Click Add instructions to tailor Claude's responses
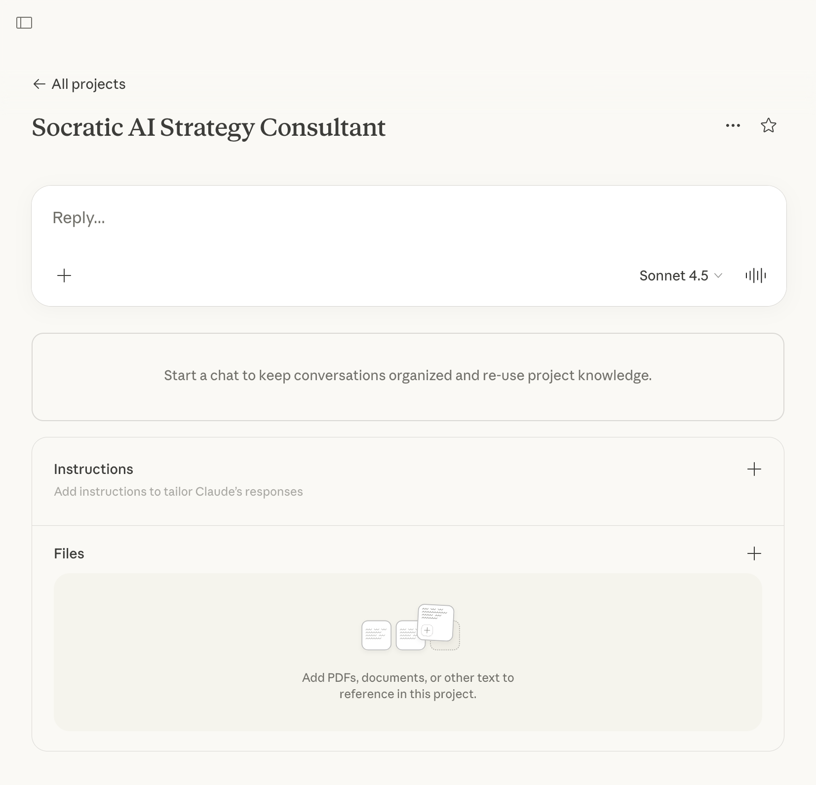 coord(178,492)
